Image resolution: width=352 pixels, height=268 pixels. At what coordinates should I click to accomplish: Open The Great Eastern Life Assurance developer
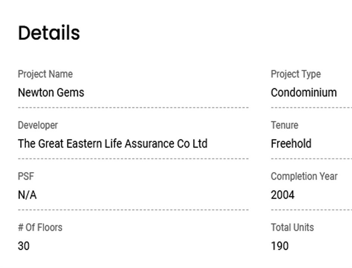tap(112, 144)
